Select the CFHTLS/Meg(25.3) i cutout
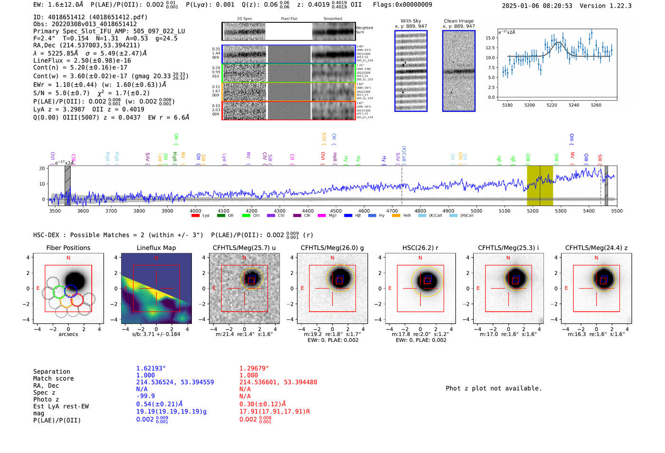 508,288
